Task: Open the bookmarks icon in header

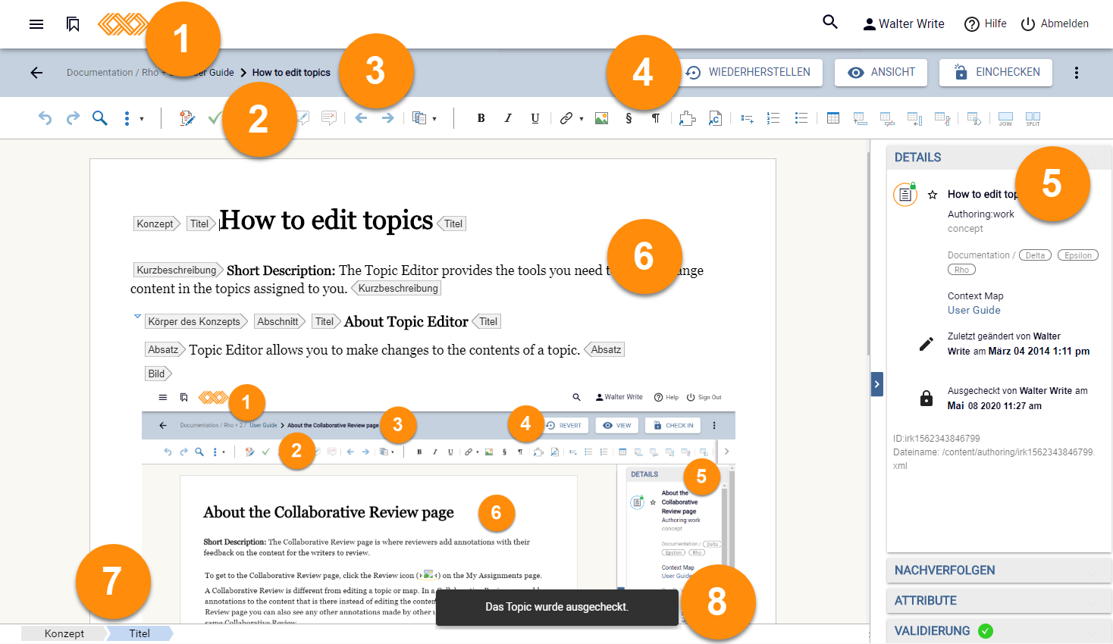Action: tap(73, 24)
